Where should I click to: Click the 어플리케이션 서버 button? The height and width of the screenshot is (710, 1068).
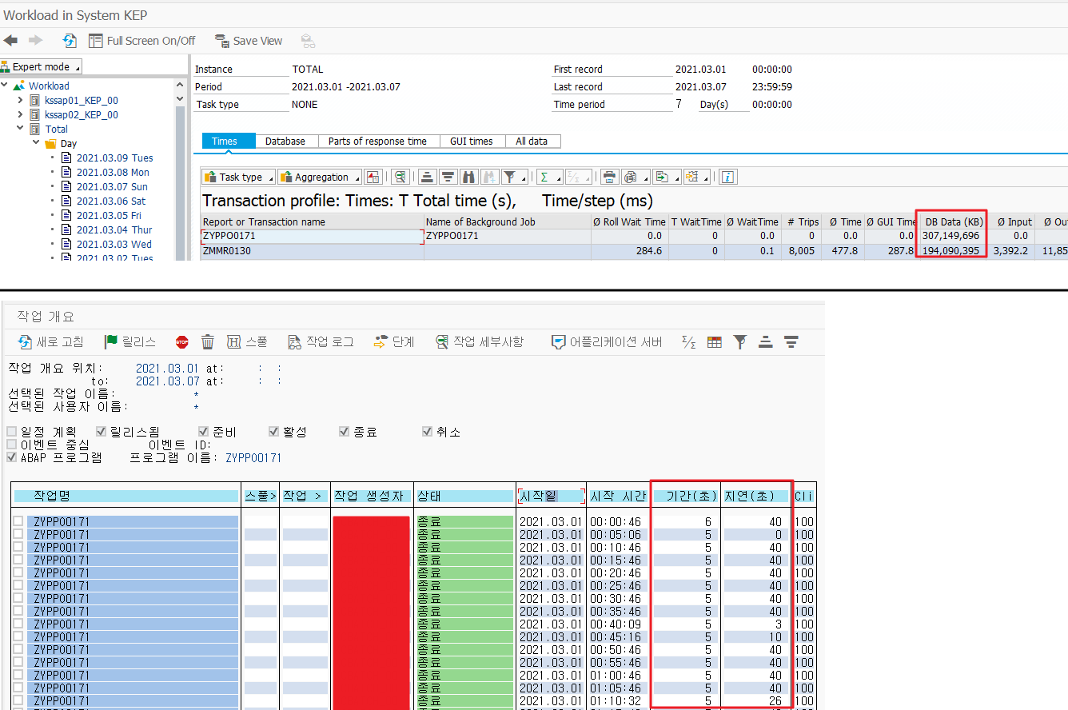point(608,341)
